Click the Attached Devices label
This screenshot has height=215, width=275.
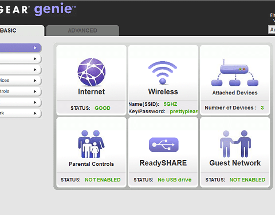235,93
